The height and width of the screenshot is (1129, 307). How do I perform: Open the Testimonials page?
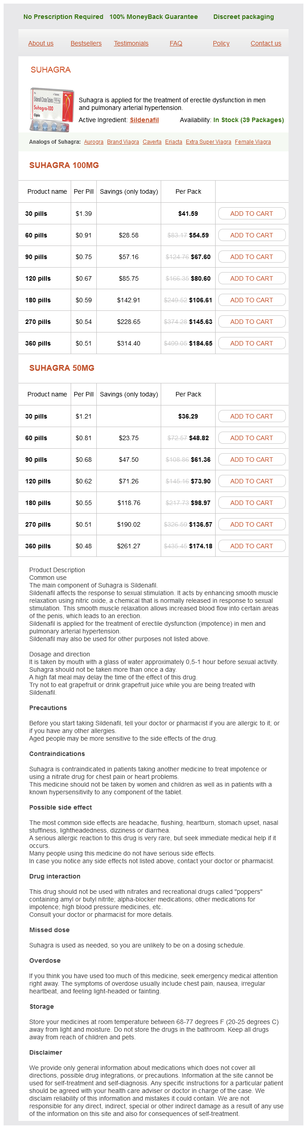click(x=131, y=43)
